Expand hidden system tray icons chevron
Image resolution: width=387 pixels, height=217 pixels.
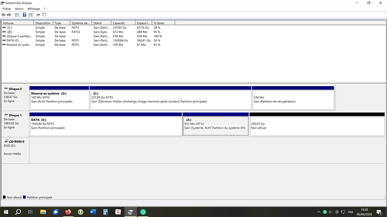(319, 212)
